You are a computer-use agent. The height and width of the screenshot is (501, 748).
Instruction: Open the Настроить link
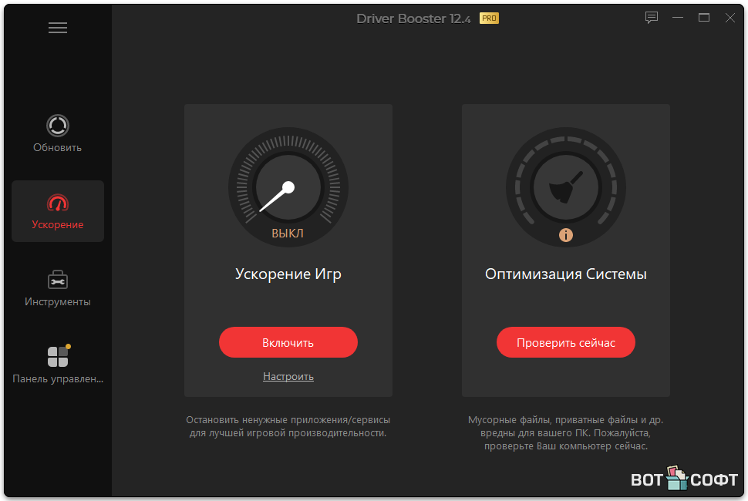288,377
